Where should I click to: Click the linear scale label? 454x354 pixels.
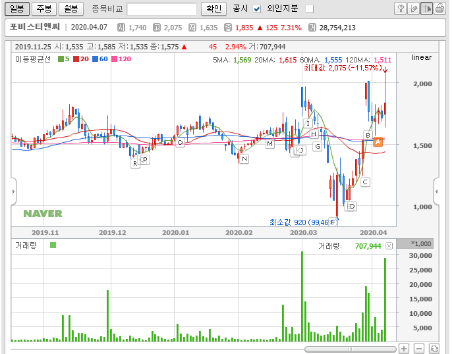click(x=421, y=57)
